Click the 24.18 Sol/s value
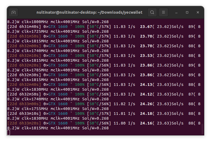This screenshot has height=143, width=211. (146, 114)
